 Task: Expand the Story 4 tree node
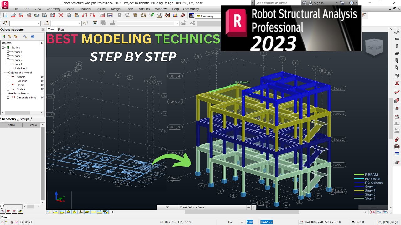[8, 52]
